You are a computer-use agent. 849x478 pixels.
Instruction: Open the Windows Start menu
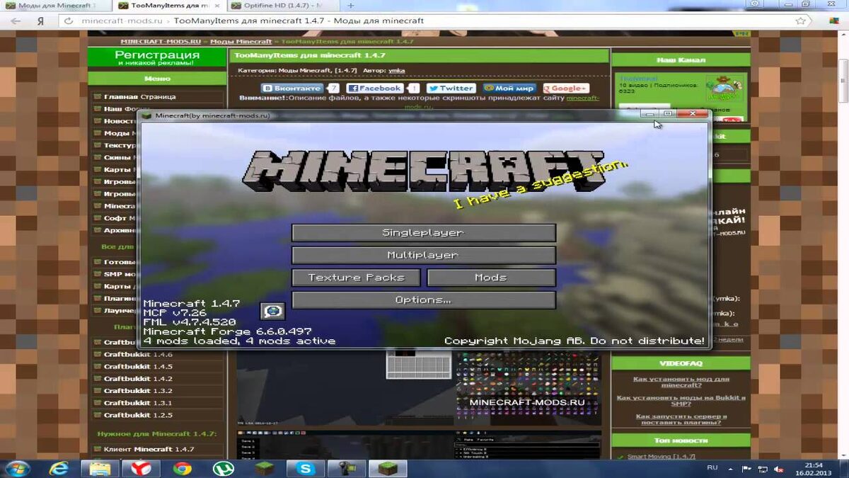[17, 468]
